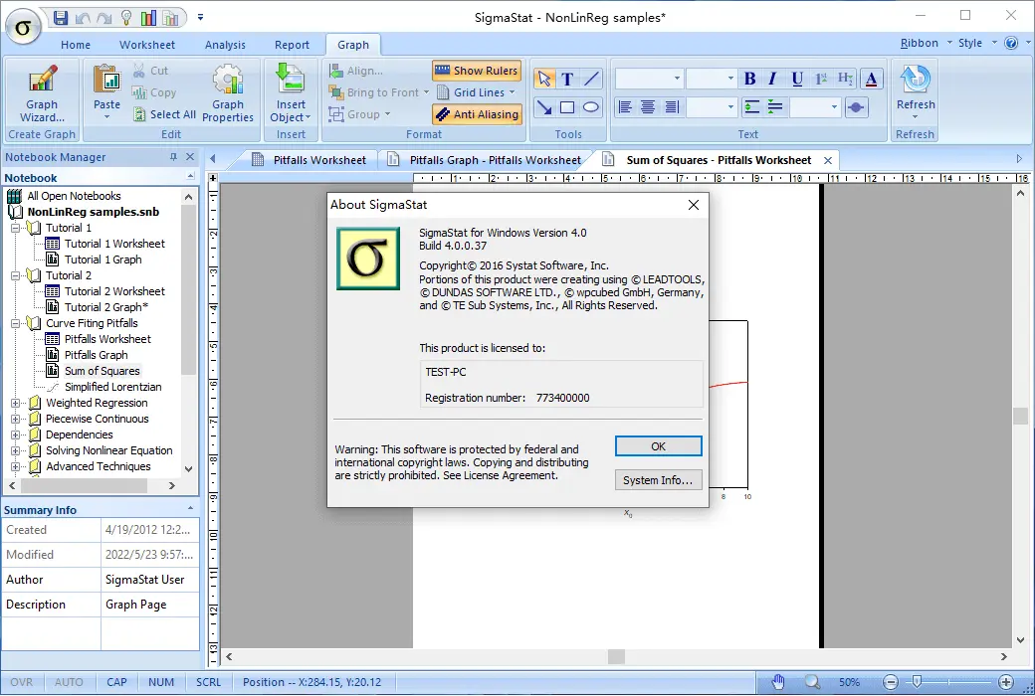
Task: Launch the Graph Wizard
Action: [42, 93]
